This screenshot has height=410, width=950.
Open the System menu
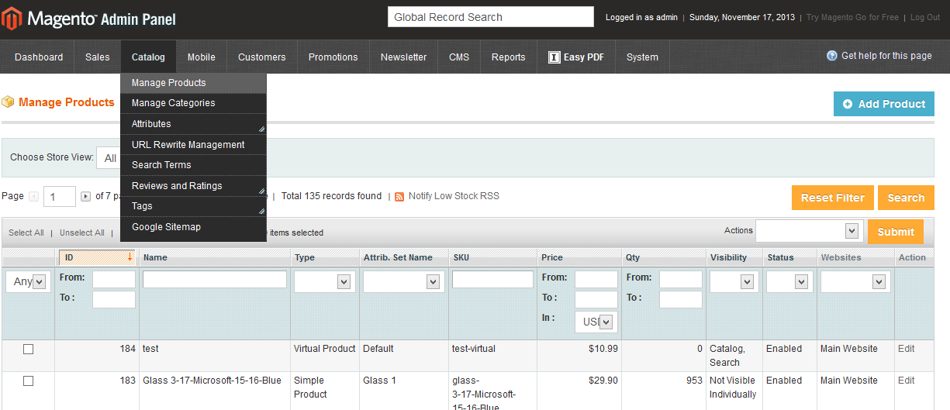[642, 57]
